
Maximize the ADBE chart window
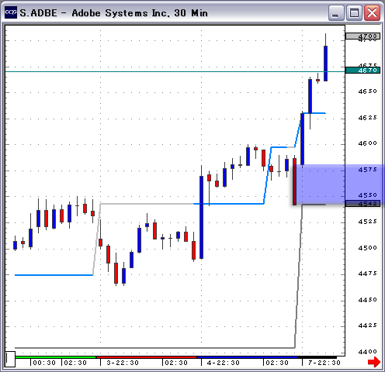pos(354,12)
